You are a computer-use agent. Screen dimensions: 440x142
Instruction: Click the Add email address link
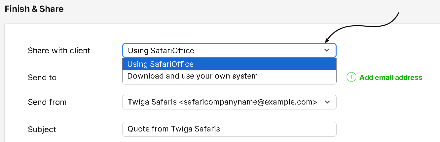click(x=391, y=78)
